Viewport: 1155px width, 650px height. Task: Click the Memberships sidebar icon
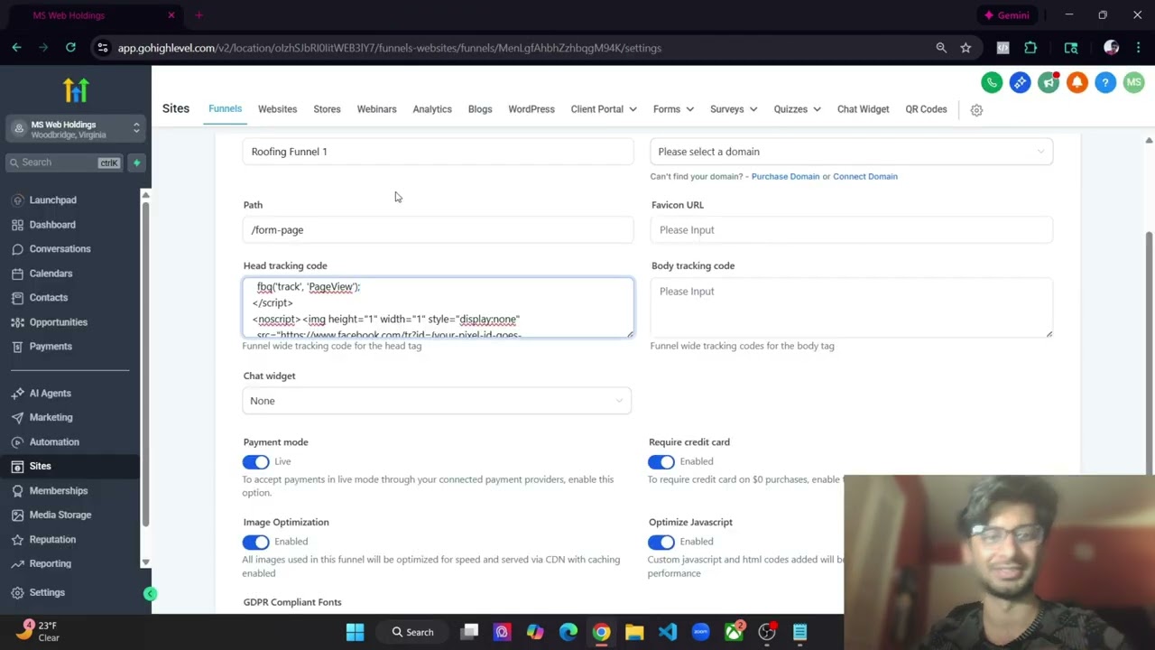(x=18, y=491)
